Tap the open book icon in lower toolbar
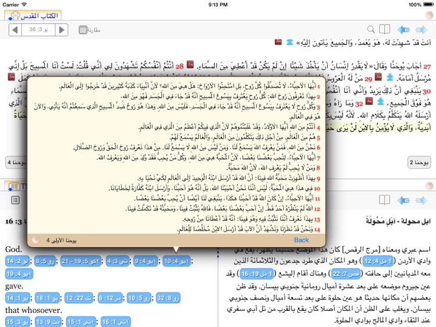436x327 pixels. [x=385, y=200]
